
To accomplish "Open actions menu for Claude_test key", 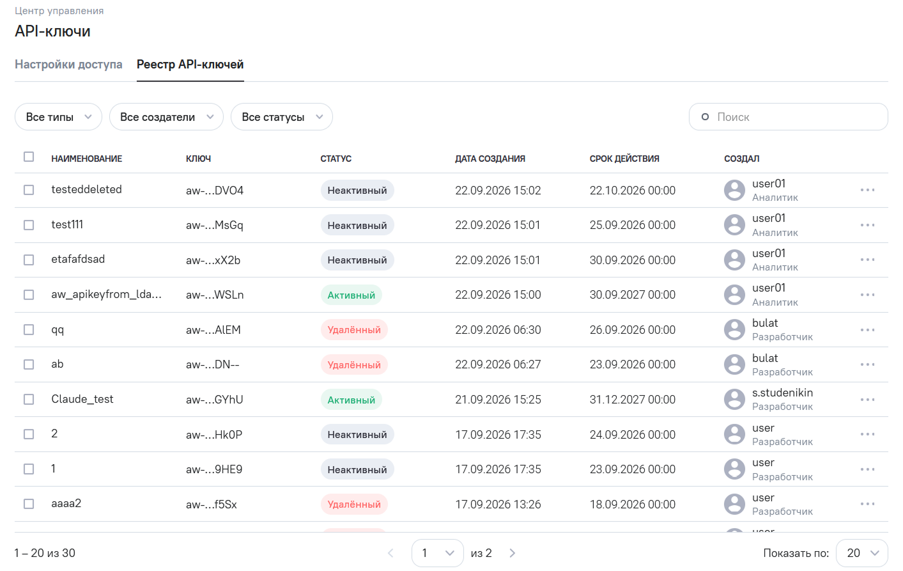I will point(867,400).
